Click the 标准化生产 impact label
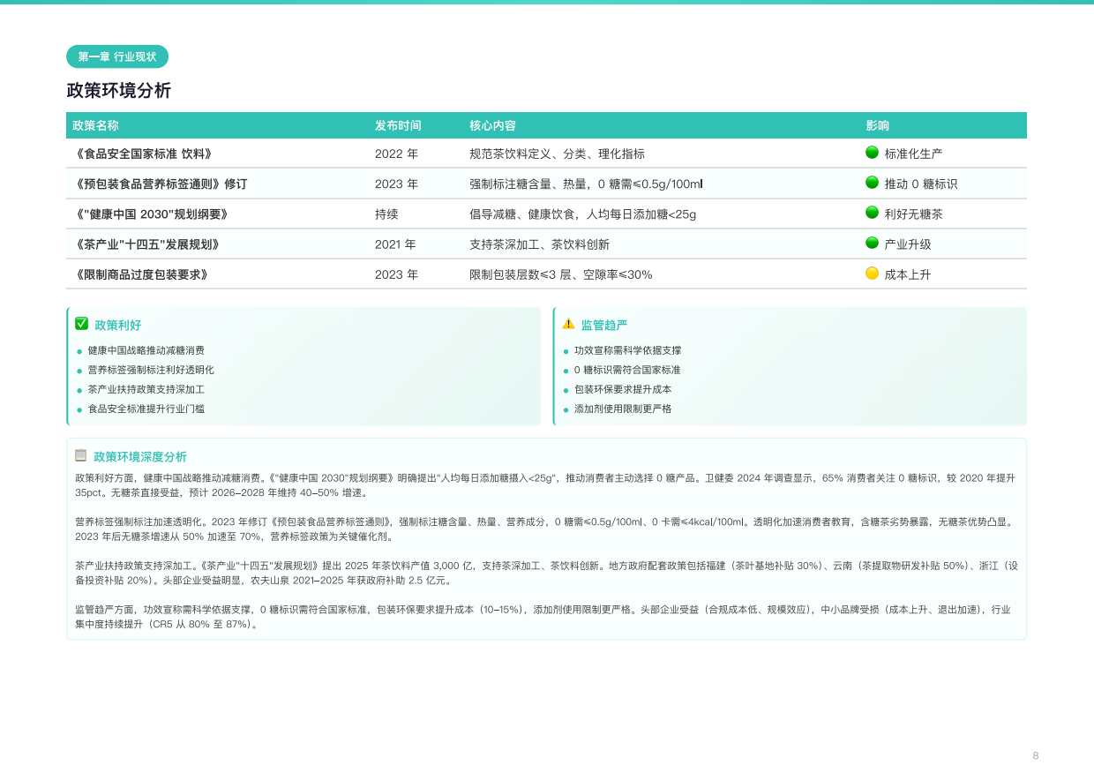The height and width of the screenshot is (773, 1094). pos(913,154)
